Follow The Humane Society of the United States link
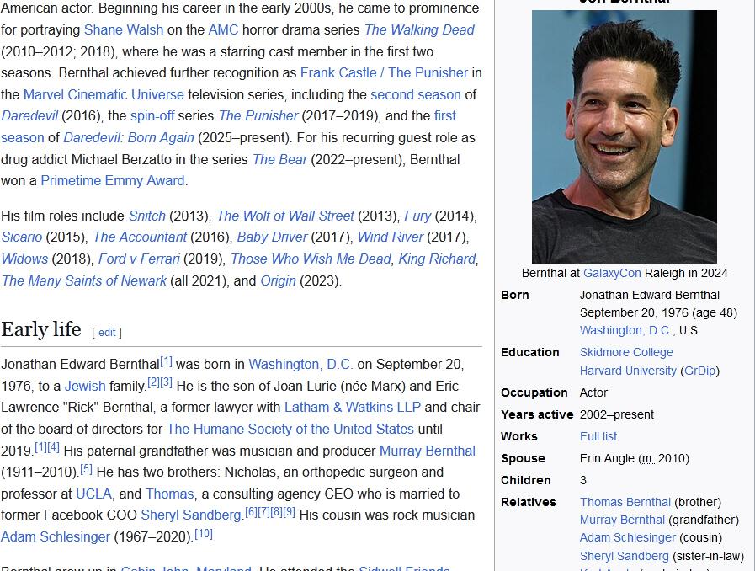 click(290, 429)
